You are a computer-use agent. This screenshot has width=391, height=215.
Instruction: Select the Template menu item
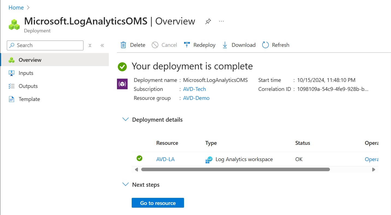[x=29, y=99]
